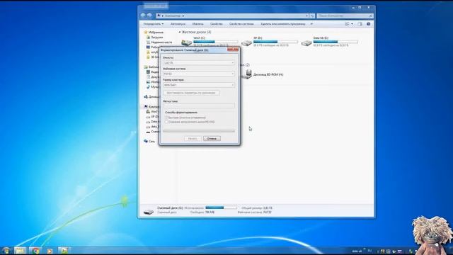Open the Win7 (C:) drive icon
The width and height of the screenshot is (453, 255).
[x=186, y=42]
